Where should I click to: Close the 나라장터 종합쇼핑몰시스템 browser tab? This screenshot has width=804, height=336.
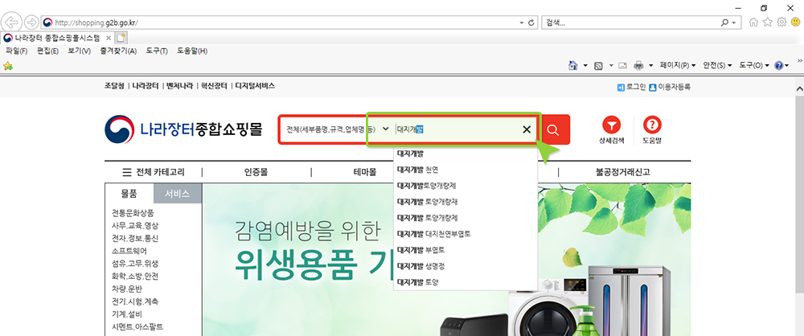(x=109, y=38)
